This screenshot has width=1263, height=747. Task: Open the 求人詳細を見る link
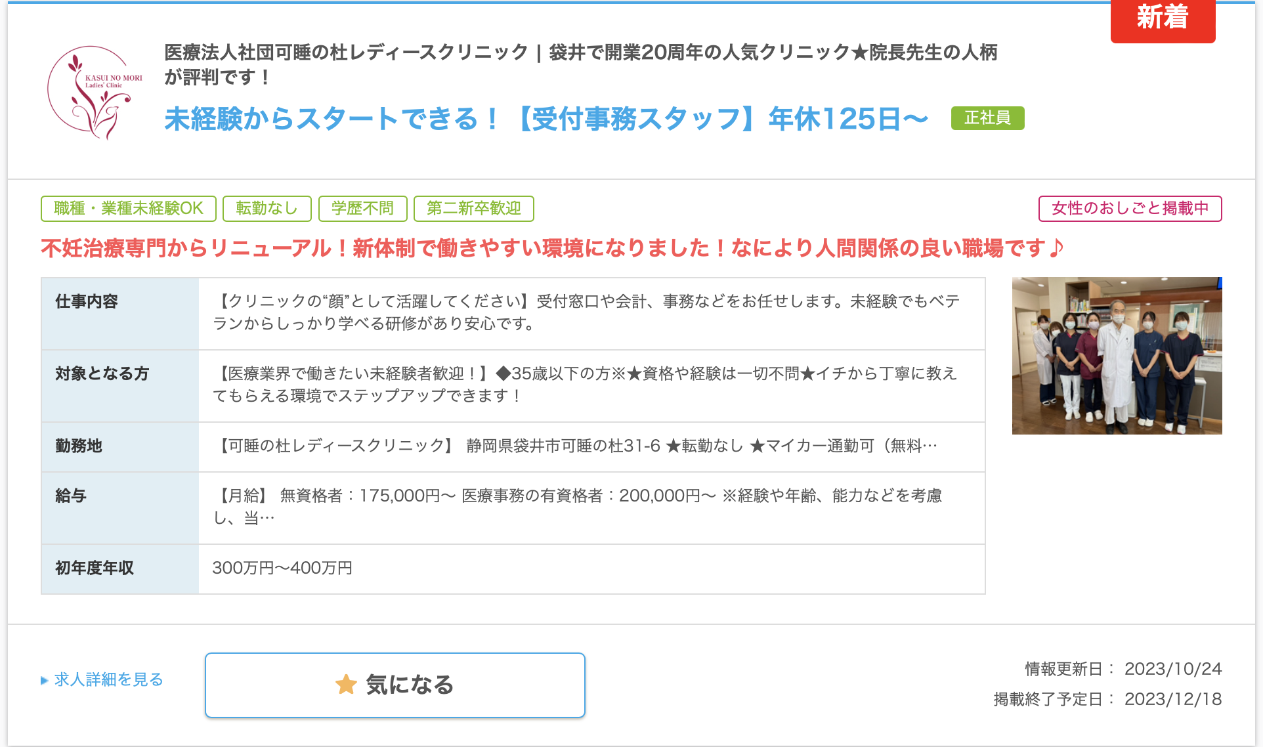click(108, 680)
